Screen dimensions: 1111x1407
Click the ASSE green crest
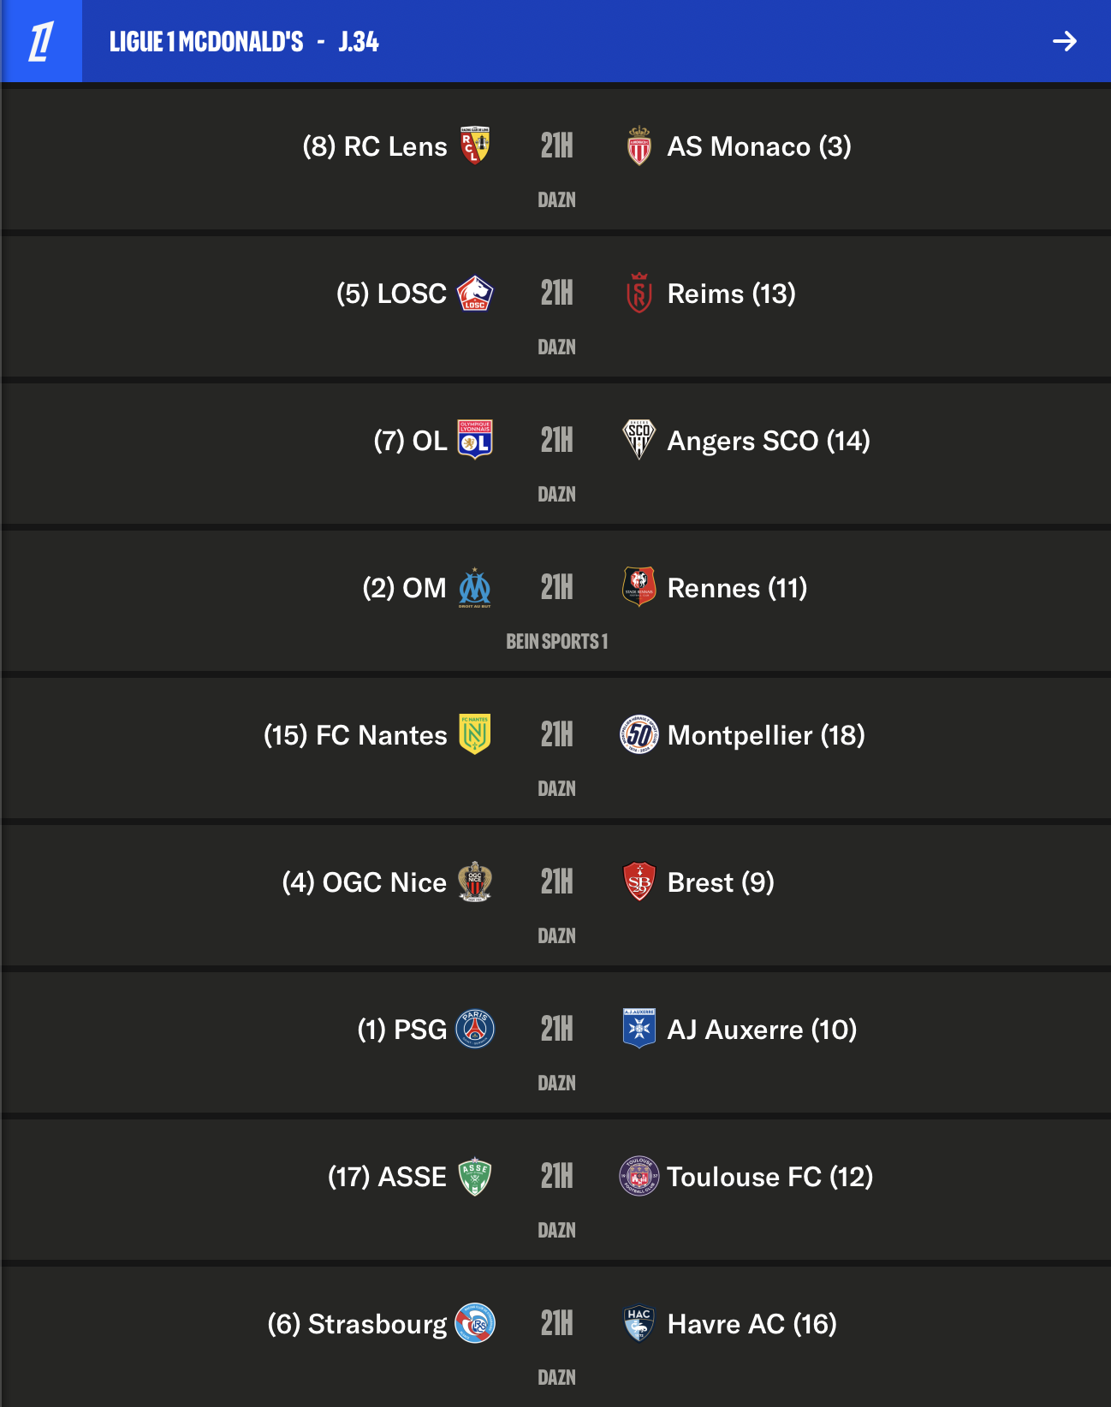[x=475, y=1177]
